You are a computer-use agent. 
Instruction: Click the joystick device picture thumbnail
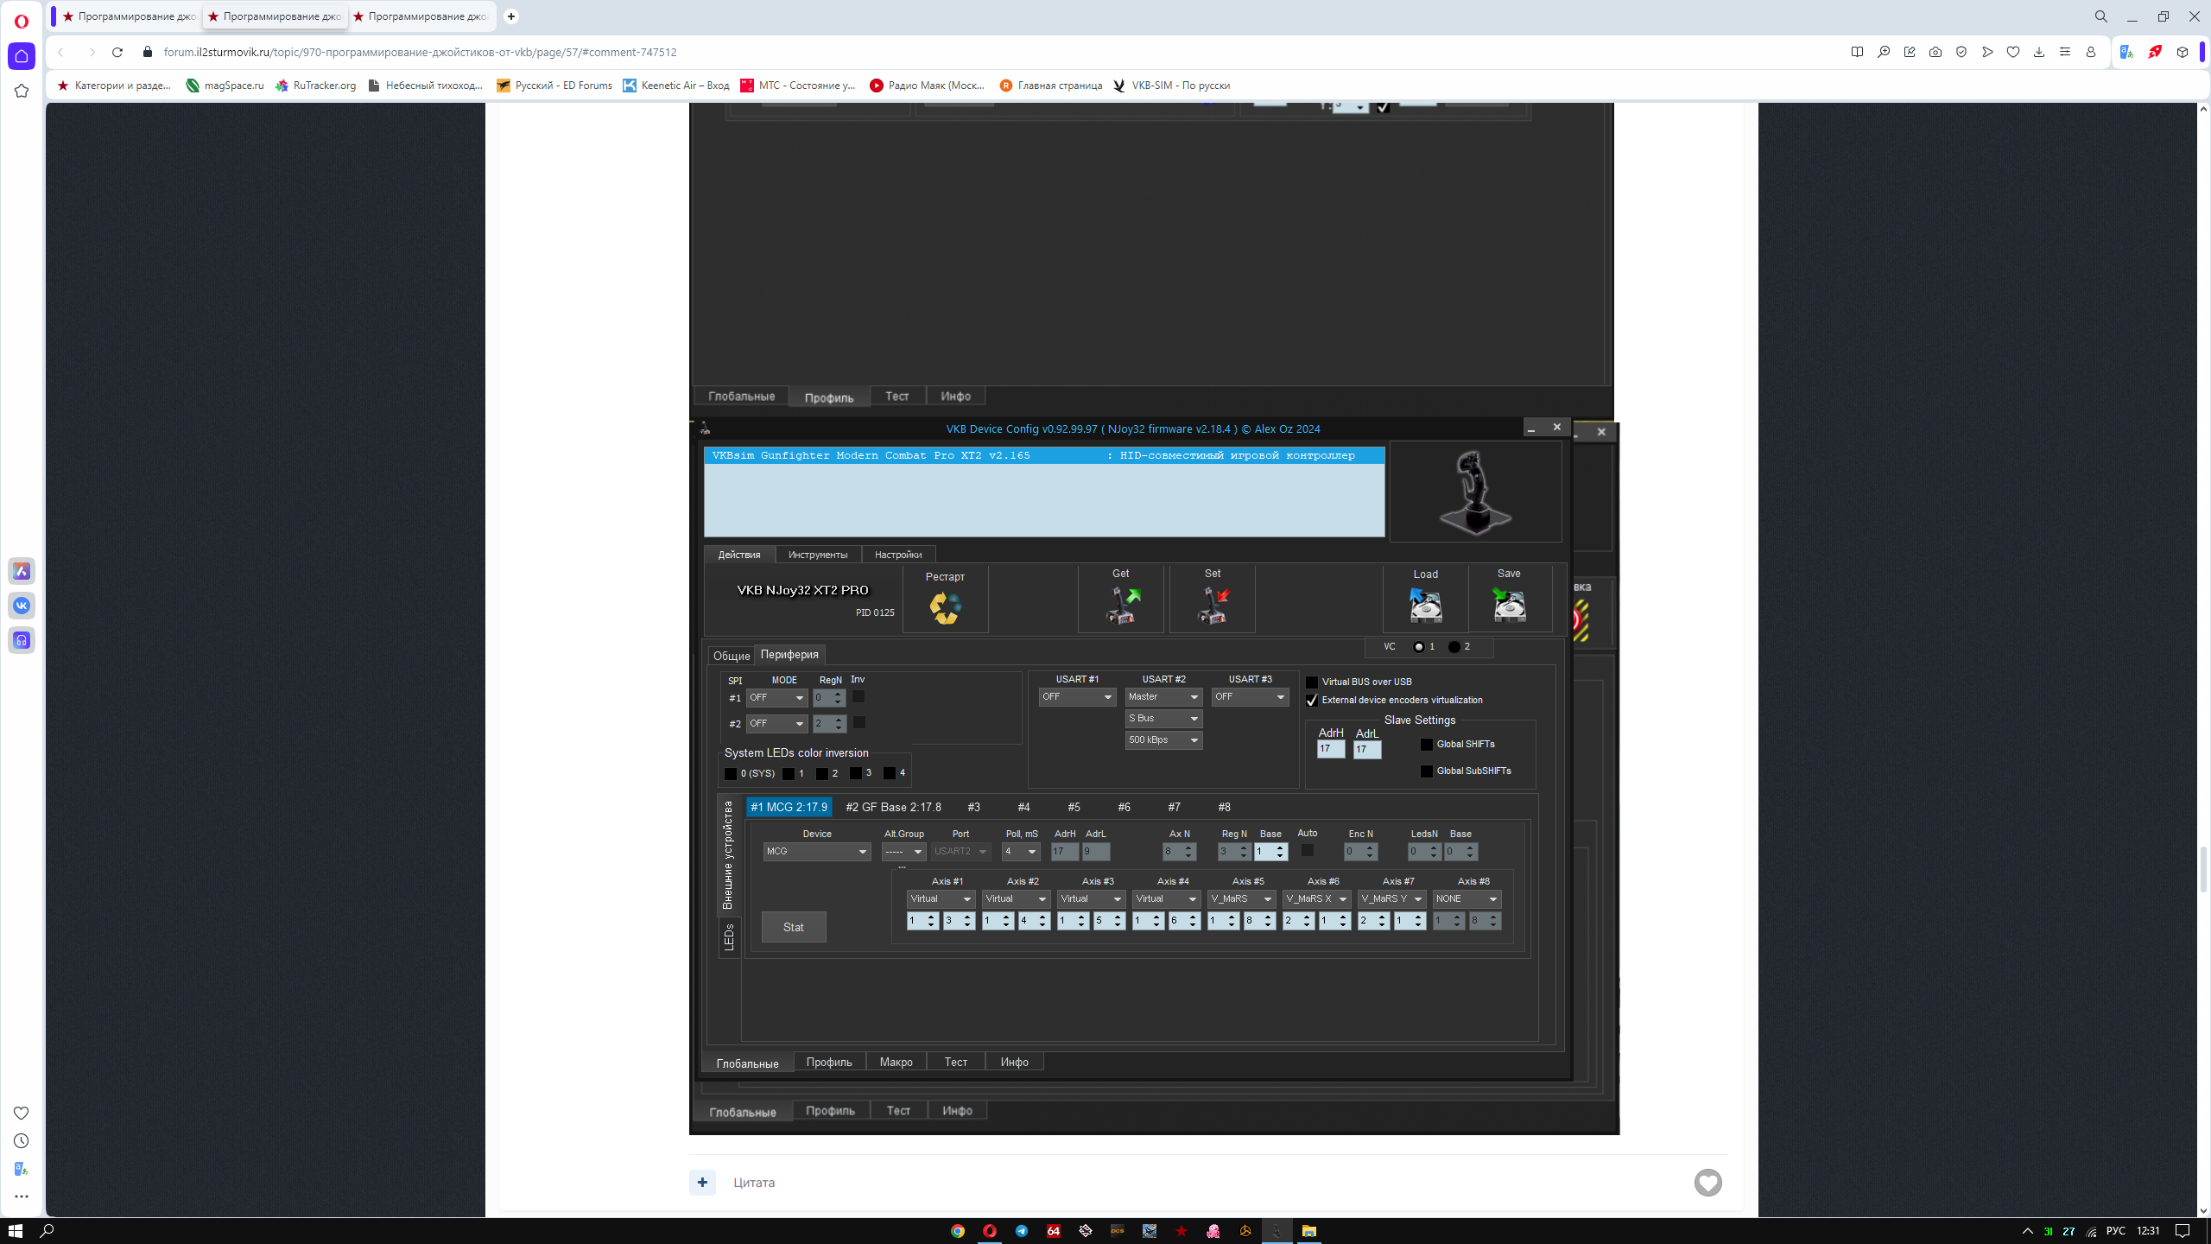[x=1475, y=492]
